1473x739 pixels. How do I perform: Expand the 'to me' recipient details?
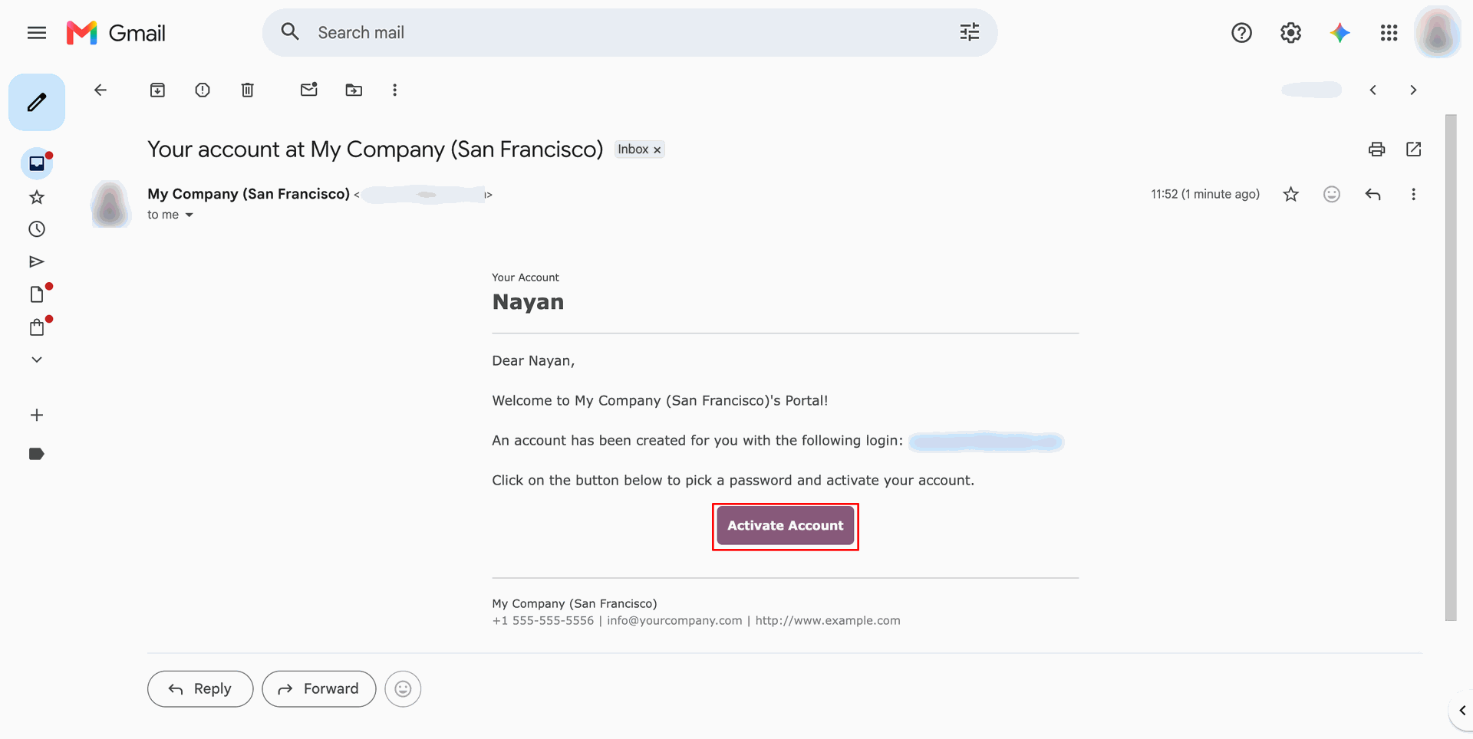click(189, 215)
